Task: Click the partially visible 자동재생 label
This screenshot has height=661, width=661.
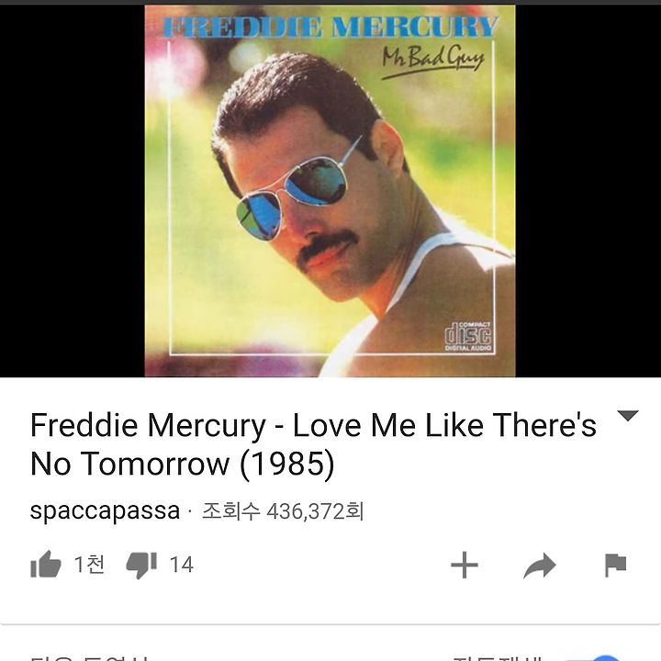Action: (498, 658)
